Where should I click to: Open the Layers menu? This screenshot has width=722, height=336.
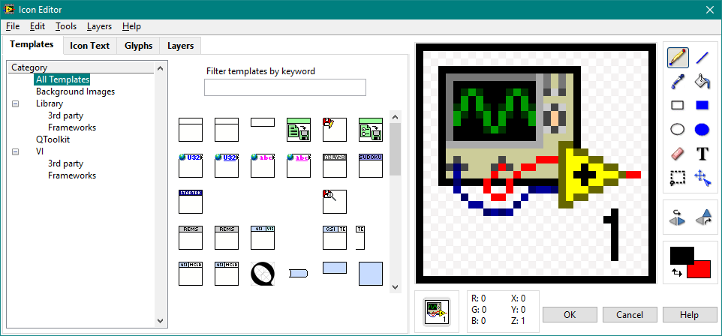pyautogui.click(x=99, y=26)
